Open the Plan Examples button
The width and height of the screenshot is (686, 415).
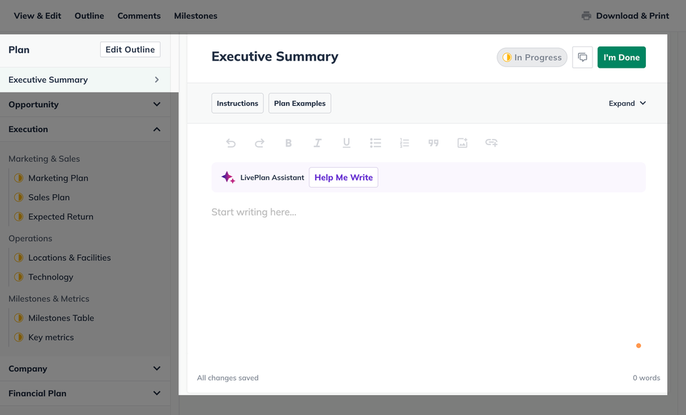299,103
